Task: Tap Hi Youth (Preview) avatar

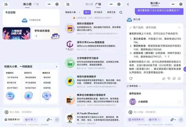Action: pos(70,118)
